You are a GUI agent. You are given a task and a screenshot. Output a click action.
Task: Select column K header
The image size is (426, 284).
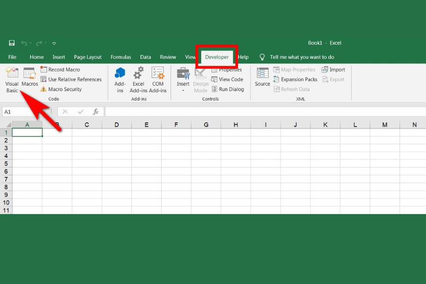pyautogui.click(x=325, y=125)
